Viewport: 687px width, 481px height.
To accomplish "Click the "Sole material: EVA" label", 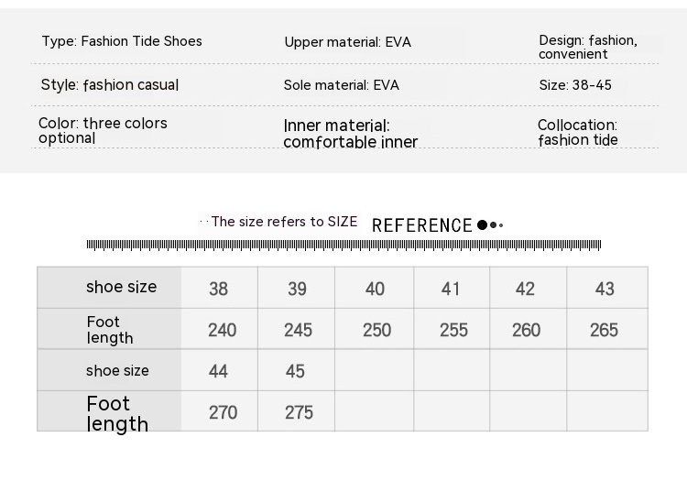I will [342, 85].
